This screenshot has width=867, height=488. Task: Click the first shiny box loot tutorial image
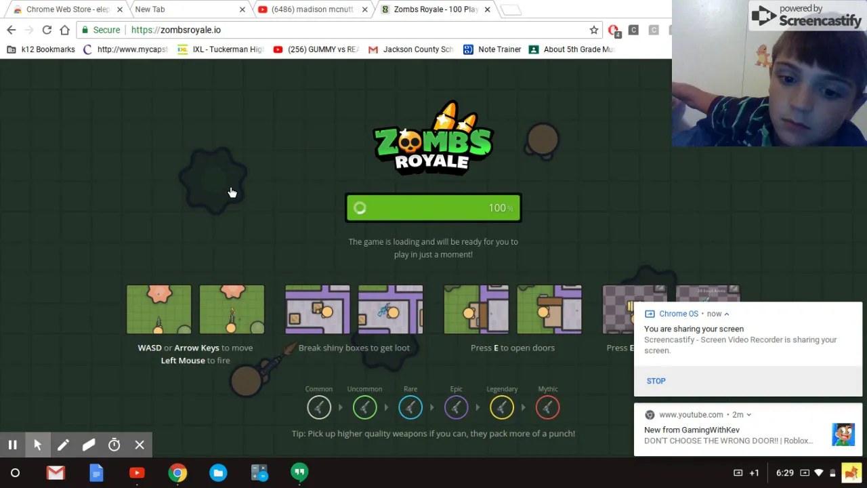[x=318, y=310]
